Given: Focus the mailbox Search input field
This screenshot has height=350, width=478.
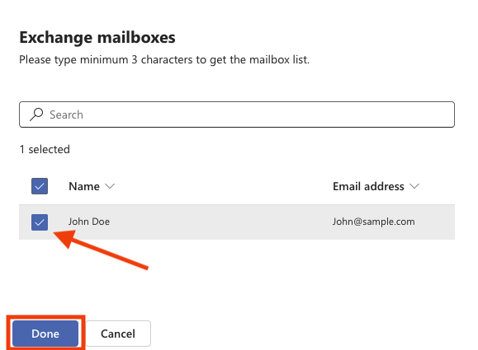Looking at the screenshot, I should pyautogui.click(x=237, y=114).
